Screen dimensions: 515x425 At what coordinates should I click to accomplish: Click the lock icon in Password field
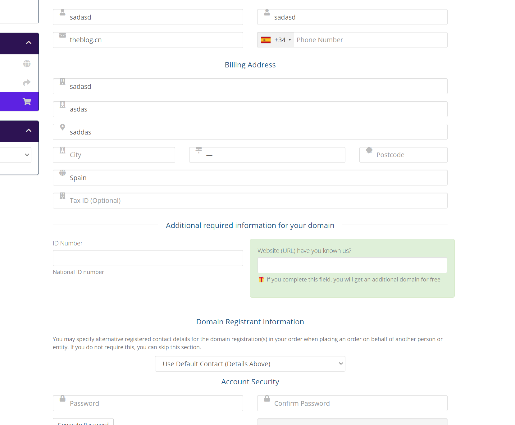point(62,398)
